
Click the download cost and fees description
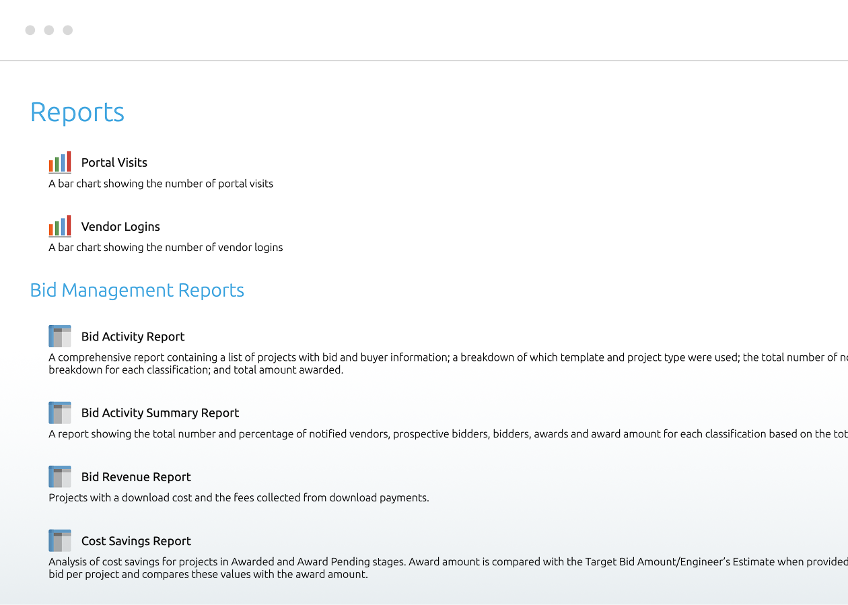tap(238, 497)
